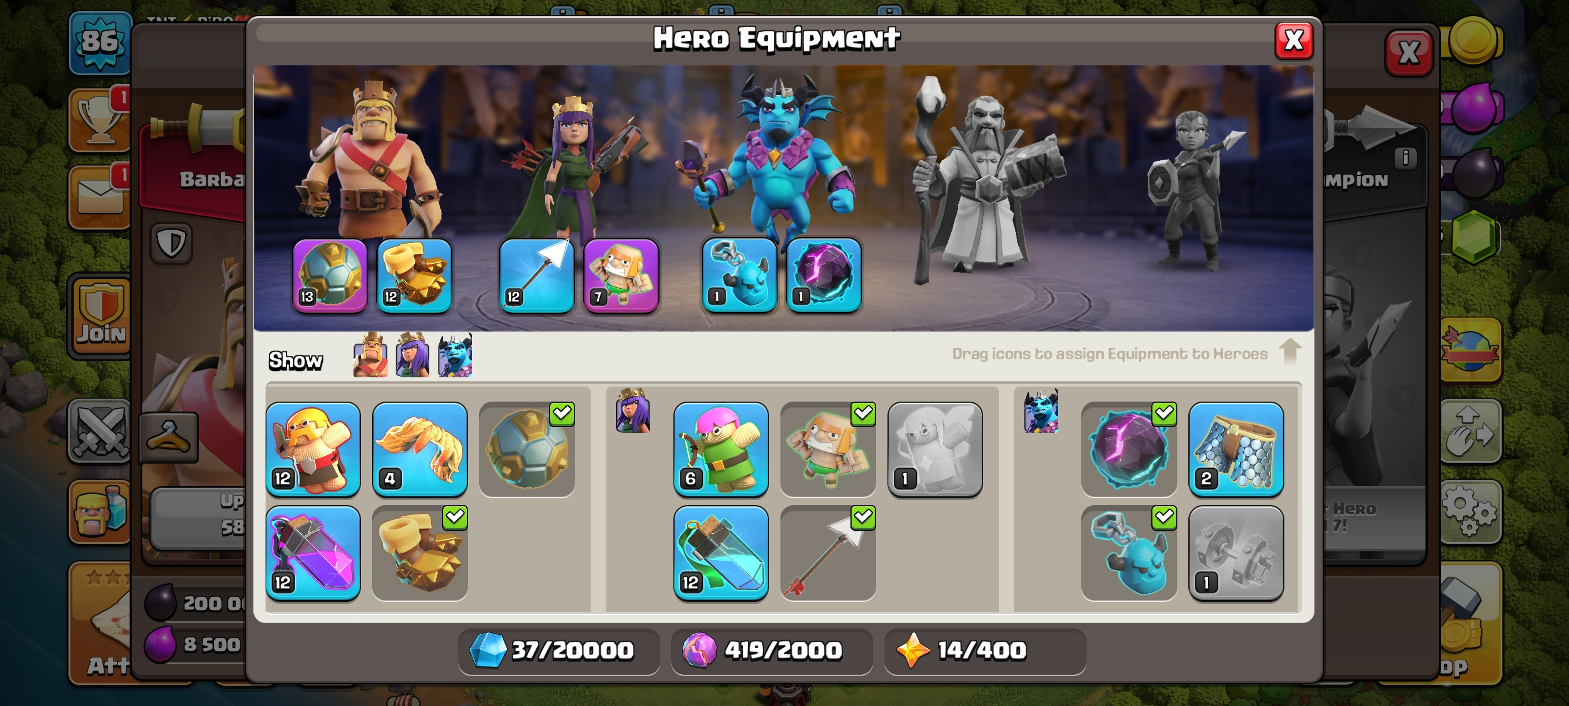
Task: Filter equipment by Barbarian King
Action: [x=370, y=355]
